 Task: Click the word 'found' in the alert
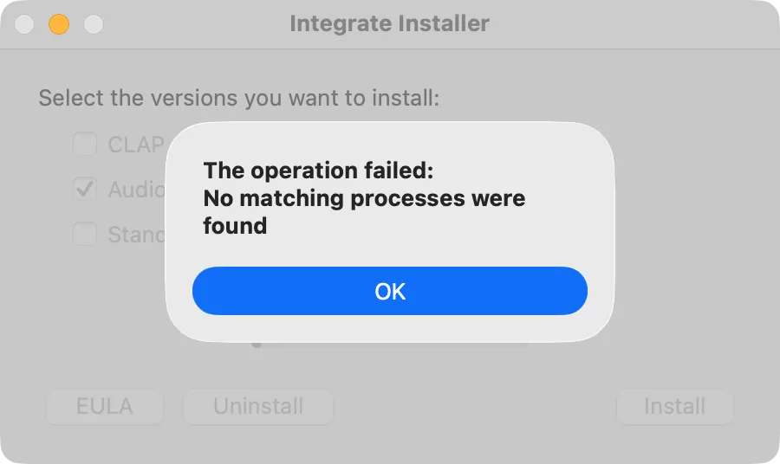click(x=235, y=226)
